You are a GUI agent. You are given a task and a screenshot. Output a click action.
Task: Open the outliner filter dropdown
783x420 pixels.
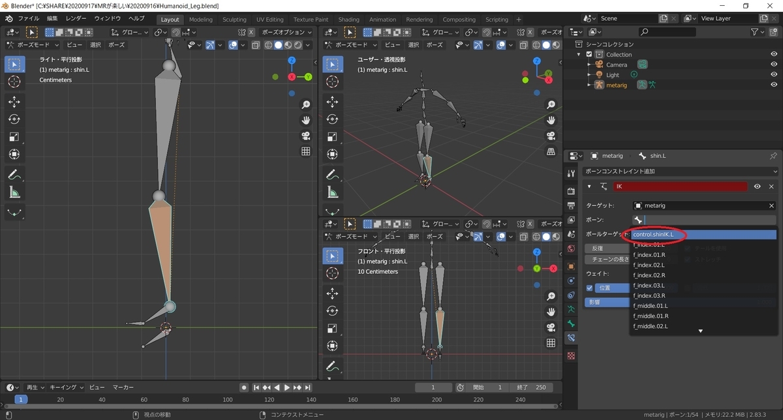(x=758, y=32)
